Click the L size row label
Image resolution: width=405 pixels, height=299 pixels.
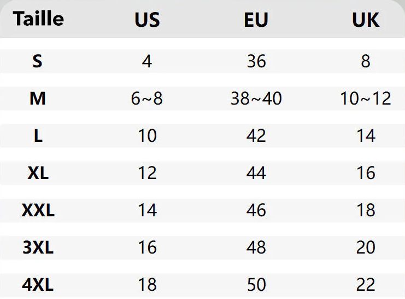[x=38, y=136]
